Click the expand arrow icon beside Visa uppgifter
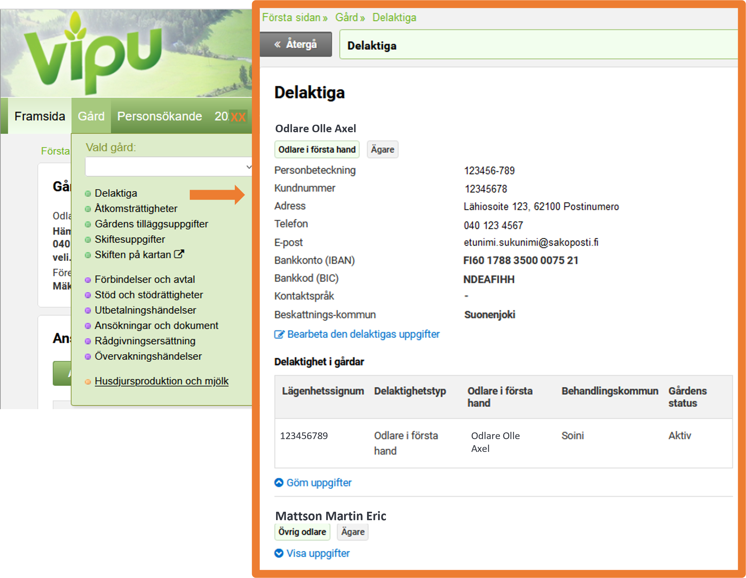The height and width of the screenshot is (578, 746). (279, 553)
